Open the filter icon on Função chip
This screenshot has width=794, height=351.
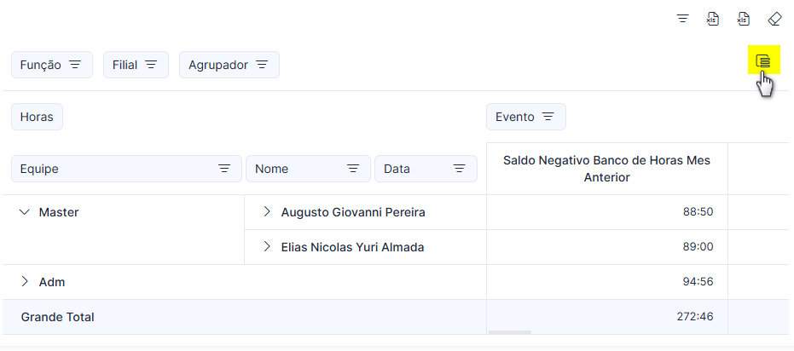coord(75,65)
